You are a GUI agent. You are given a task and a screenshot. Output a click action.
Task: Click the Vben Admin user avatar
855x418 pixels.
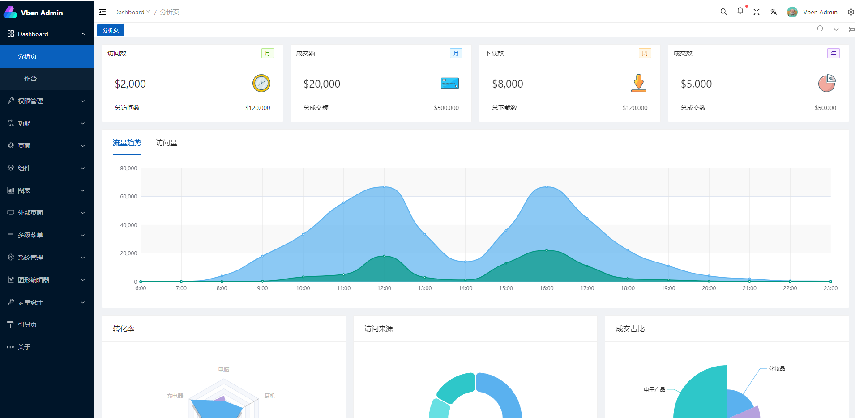point(792,12)
